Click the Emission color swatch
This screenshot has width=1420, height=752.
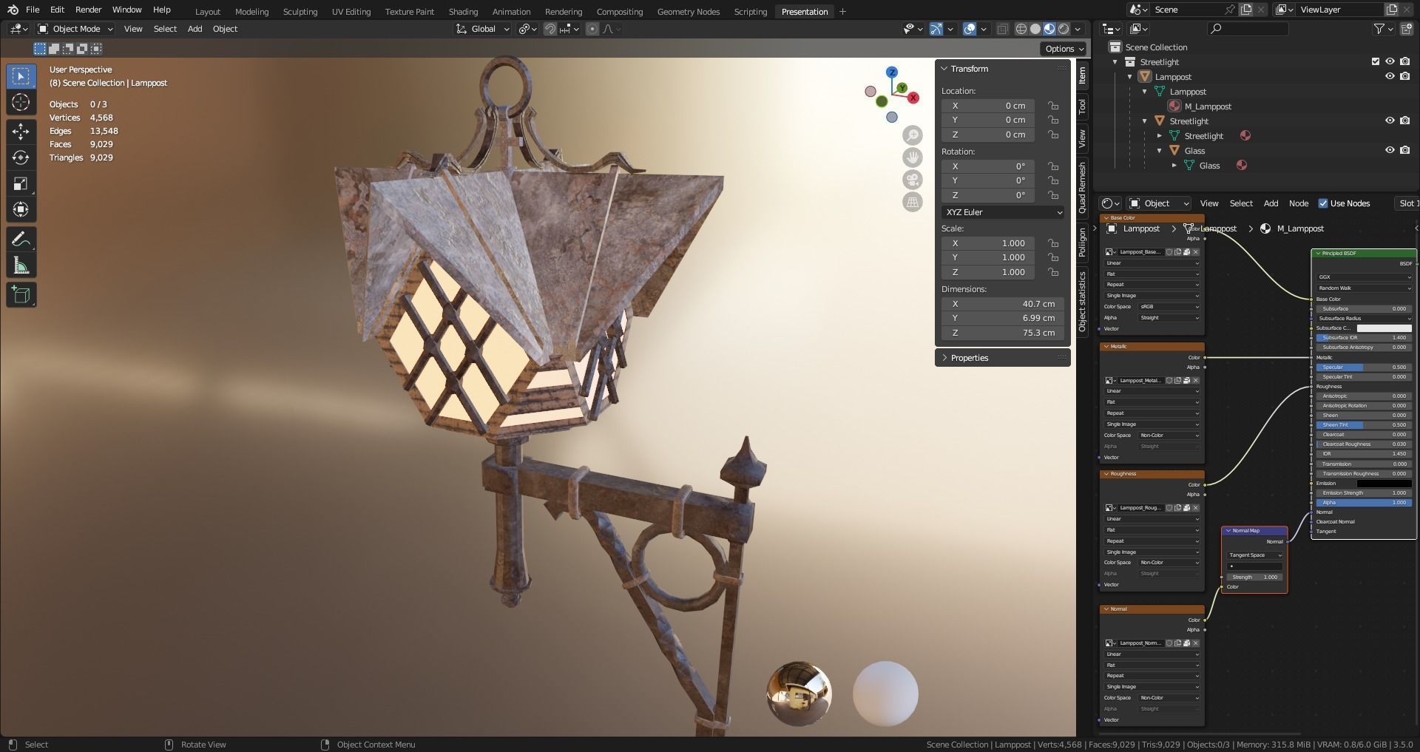[x=1384, y=484]
